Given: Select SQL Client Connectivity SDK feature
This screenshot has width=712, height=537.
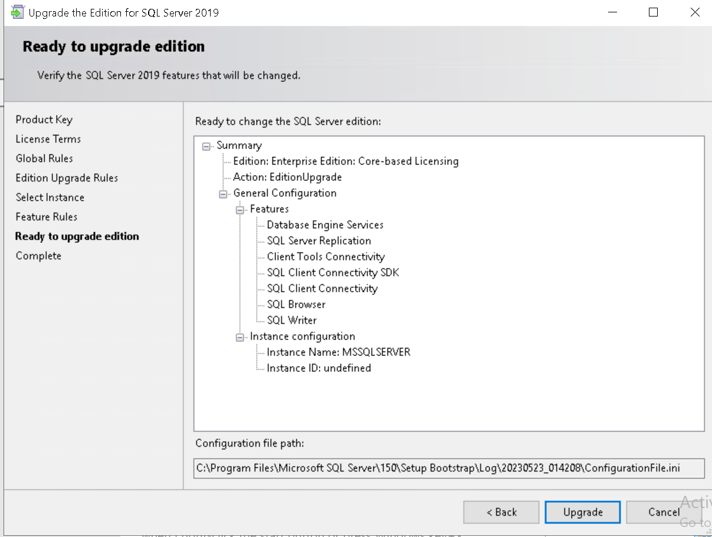Looking at the screenshot, I should coord(333,273).
